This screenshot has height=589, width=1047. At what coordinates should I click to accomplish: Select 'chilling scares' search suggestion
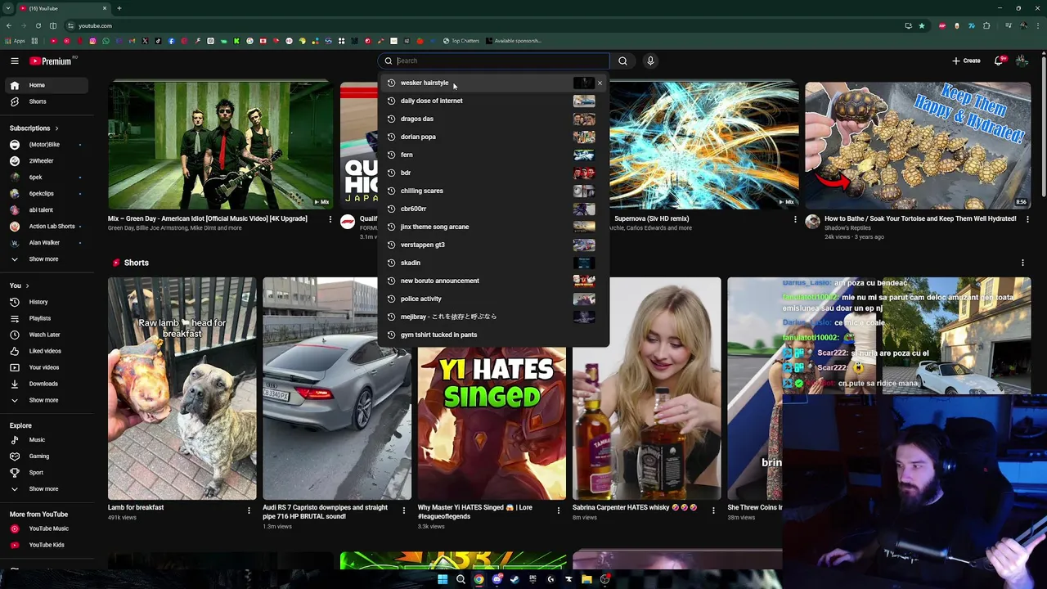tap(494, 191)
